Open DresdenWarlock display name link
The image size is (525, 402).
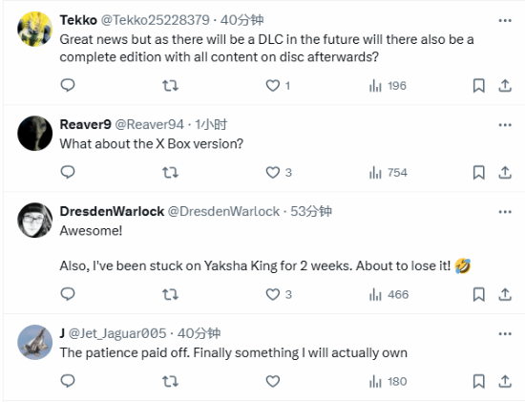pos(112,211)
